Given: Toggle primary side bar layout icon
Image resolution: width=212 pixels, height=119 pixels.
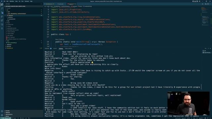Looking at the screenshot, I should (193, 1).
